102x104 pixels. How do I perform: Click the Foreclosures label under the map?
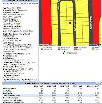(71, 53)
